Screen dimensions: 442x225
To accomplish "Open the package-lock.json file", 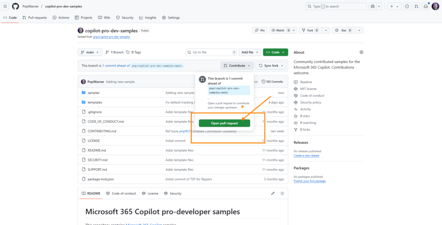I will (x=101, y=179).
